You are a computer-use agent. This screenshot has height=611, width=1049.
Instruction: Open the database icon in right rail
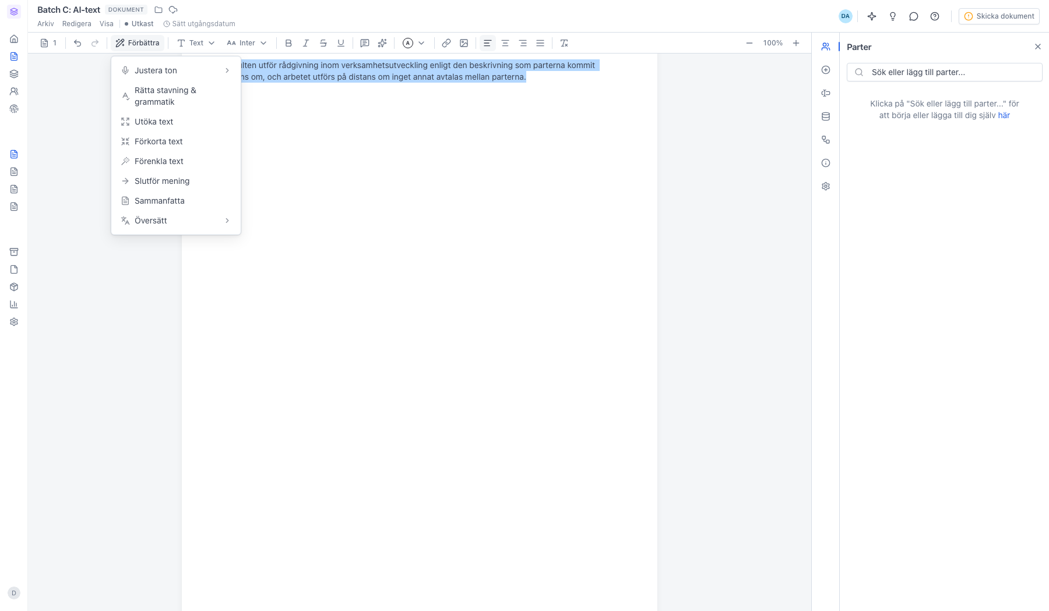click(826, 116)
